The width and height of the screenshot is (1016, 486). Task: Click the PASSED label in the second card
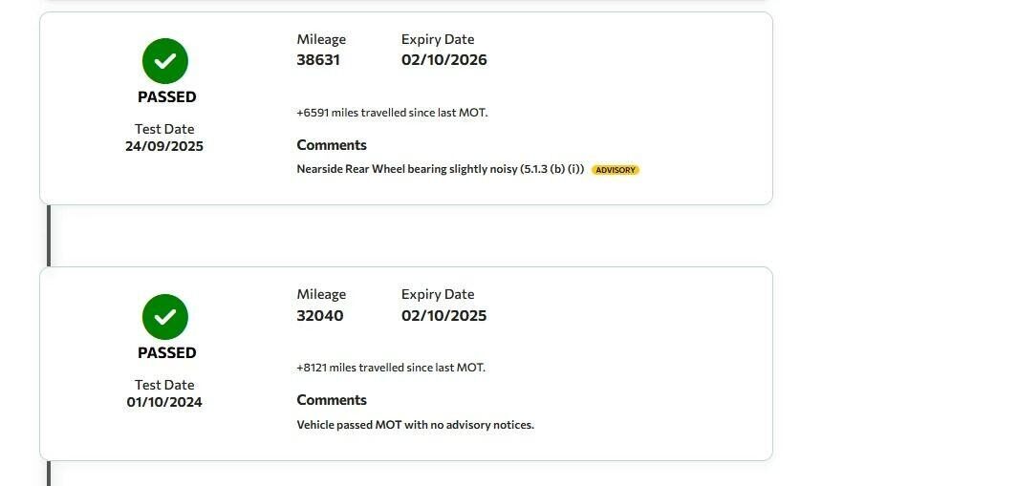pos(166,352)
